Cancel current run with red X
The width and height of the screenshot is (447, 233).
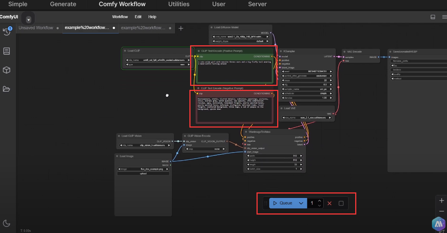(x=329, y=203)
